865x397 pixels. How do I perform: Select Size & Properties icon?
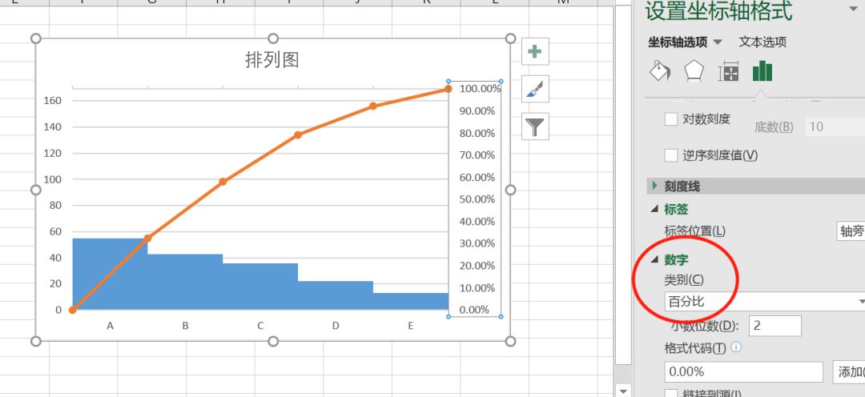[728, 72]
